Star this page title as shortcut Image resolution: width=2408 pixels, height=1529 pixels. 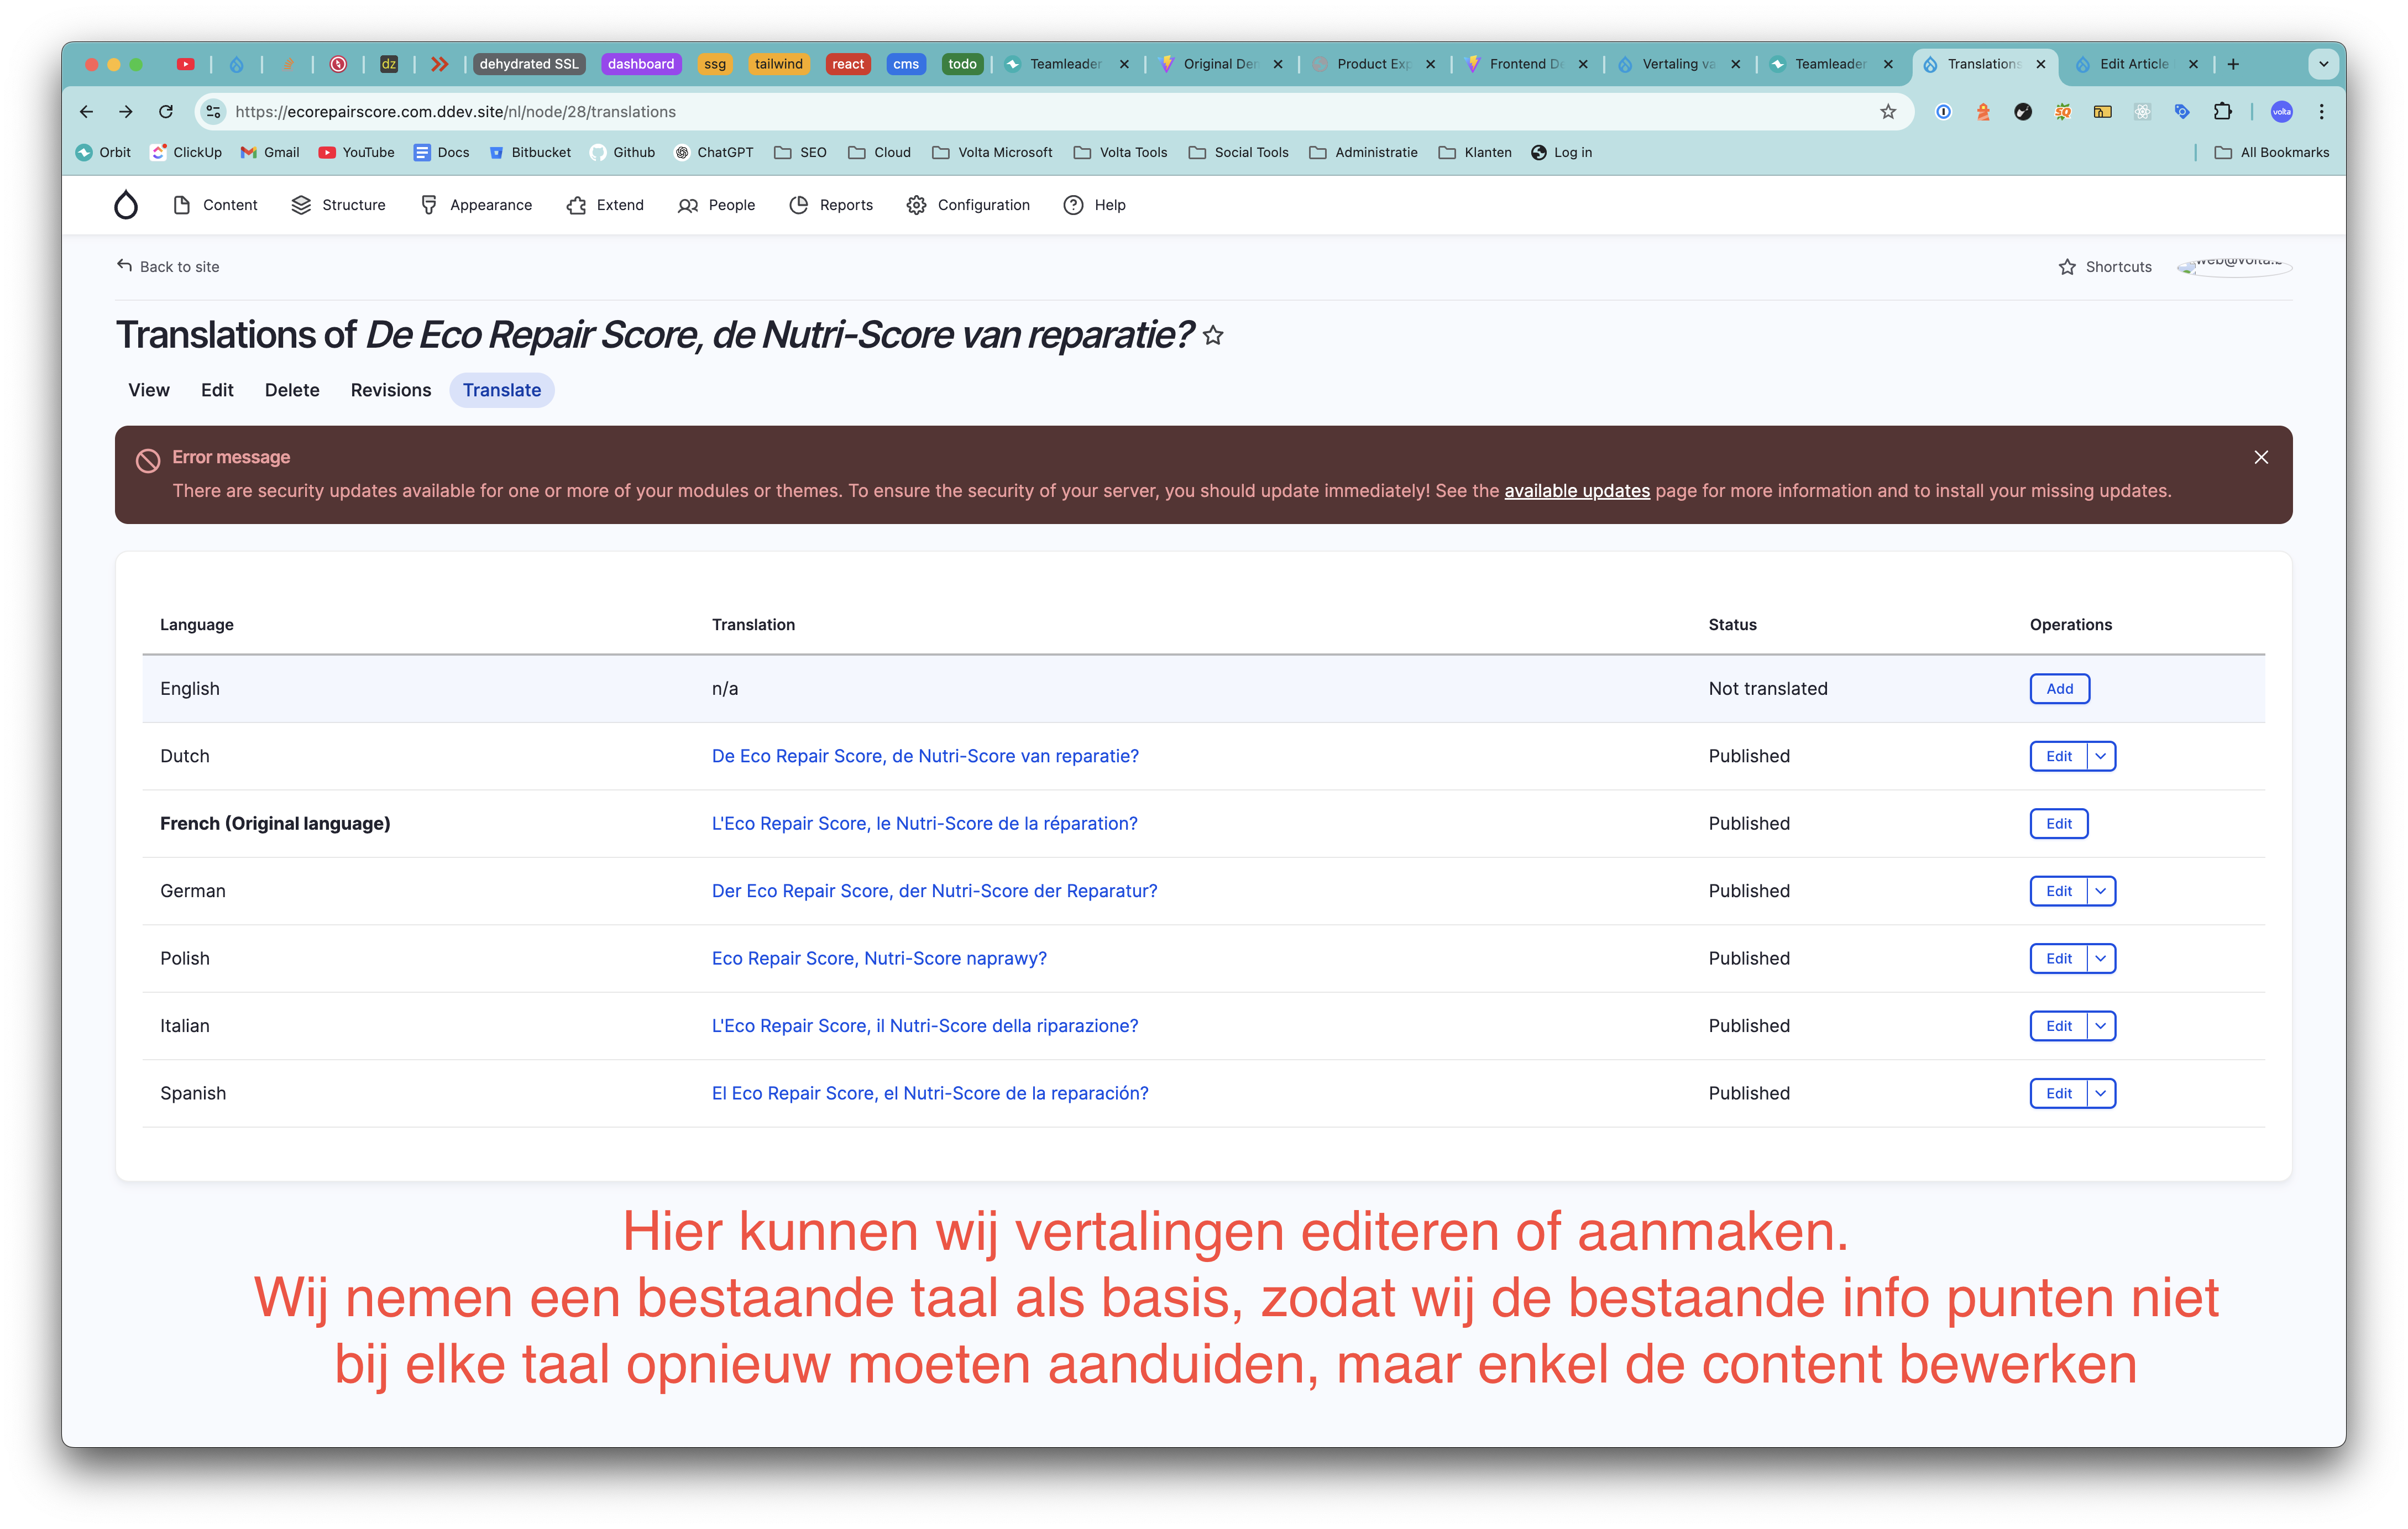(x=1213, y=336)
